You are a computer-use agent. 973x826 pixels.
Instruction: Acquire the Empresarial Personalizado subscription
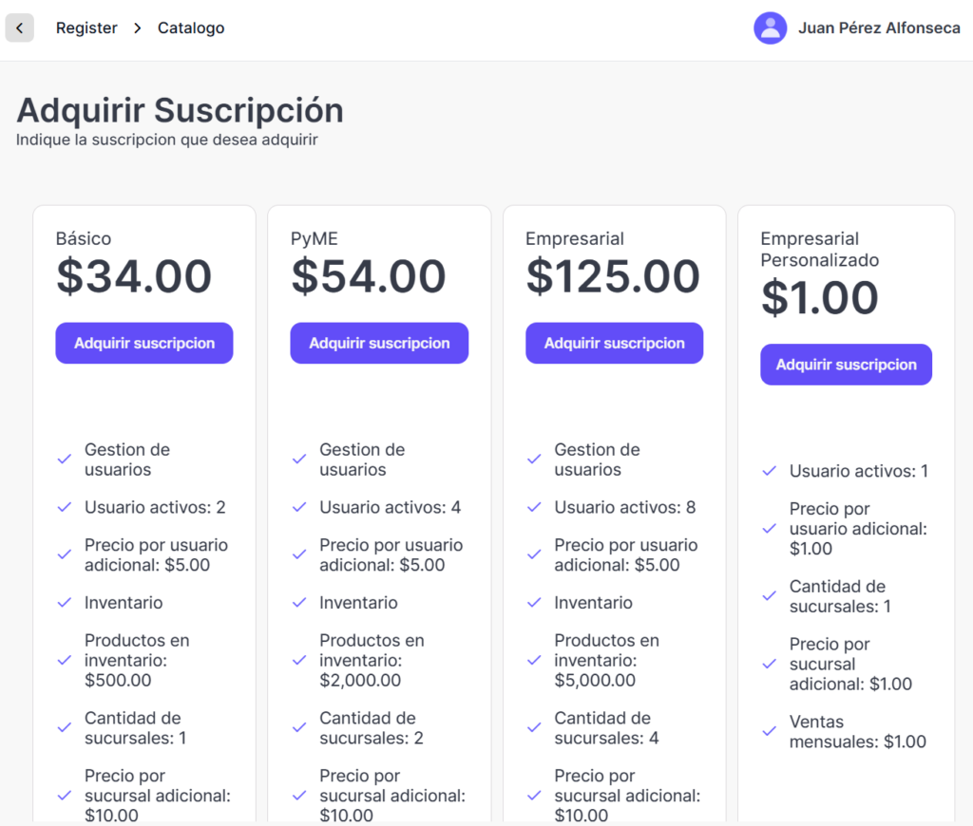(846, 365)
